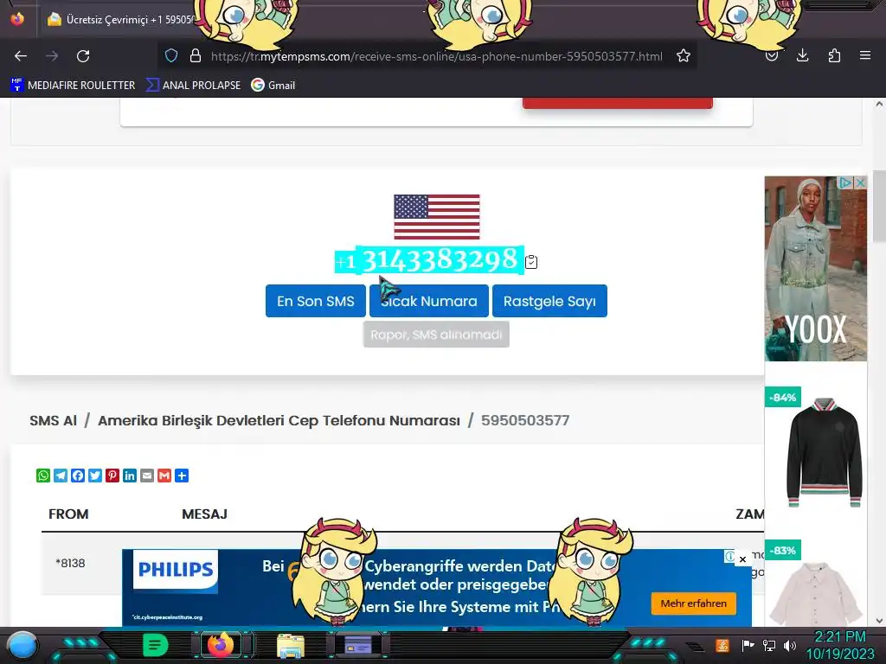Open the Extensions puzzle-piece icon
This screenshot has width=886, height=664.
(x=834, y=55)
